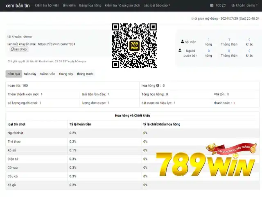The image size is (262, 197).
Task: Open the 'xem bản tin' brand link
Action: [18, 5]
